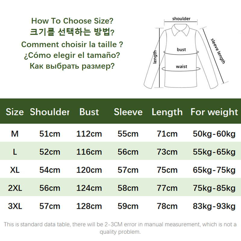
Task: Select the "XL" size row label
Action: (15, 170)
